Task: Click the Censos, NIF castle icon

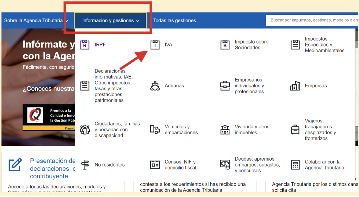Action: 155,165
